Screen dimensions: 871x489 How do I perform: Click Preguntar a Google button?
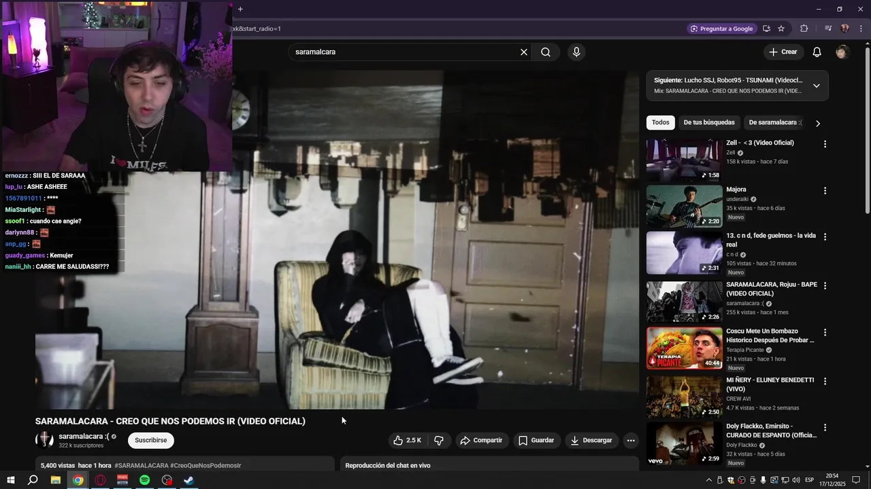pyautogui.click(x=721, y=29)
